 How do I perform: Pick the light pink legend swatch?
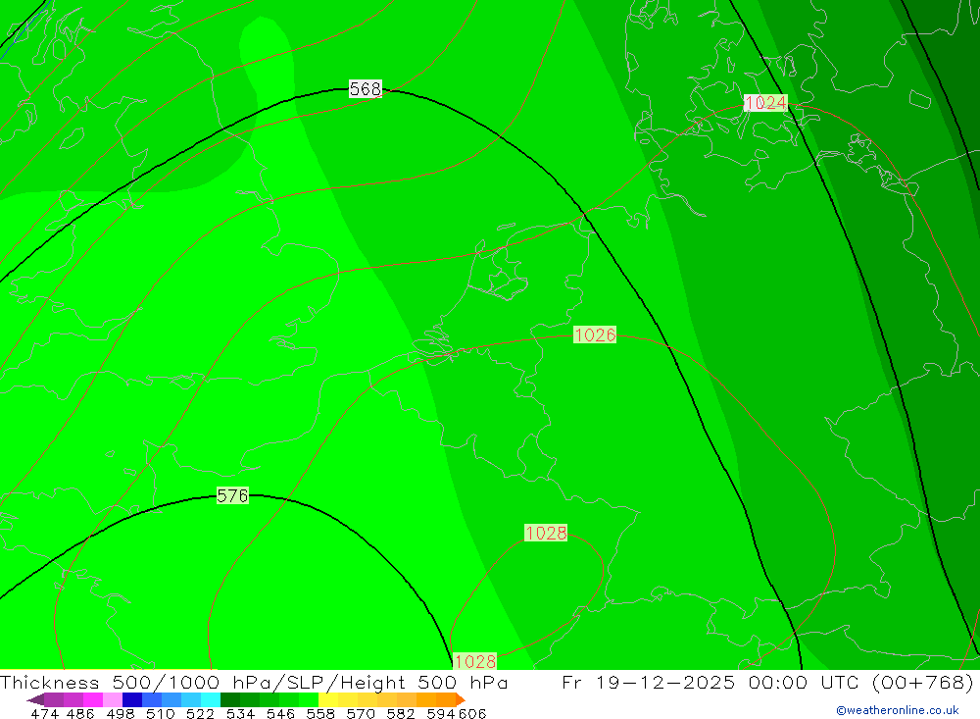(x=113, y=699)
